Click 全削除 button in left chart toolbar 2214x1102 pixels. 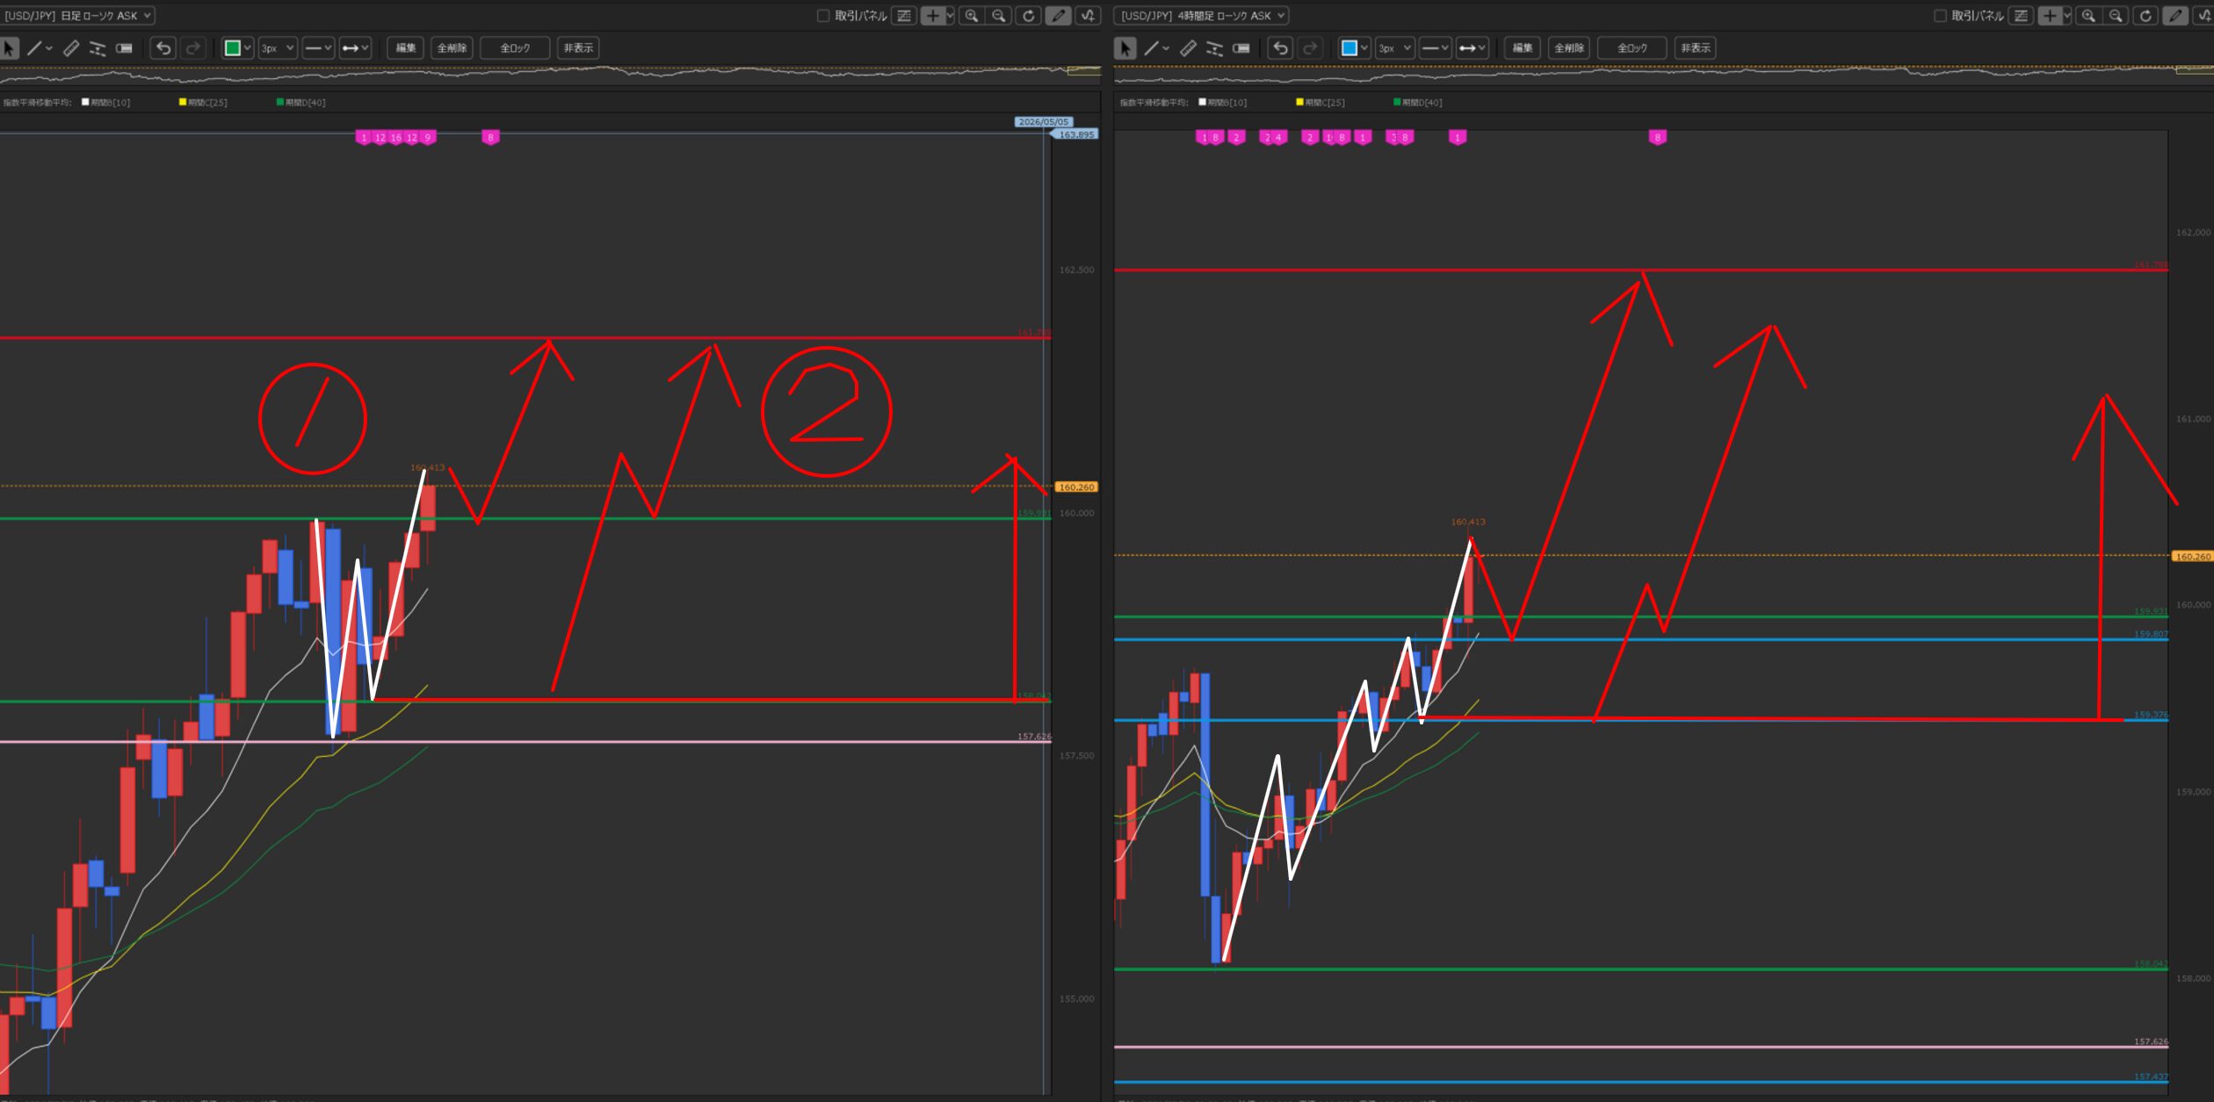click(452, 48)
